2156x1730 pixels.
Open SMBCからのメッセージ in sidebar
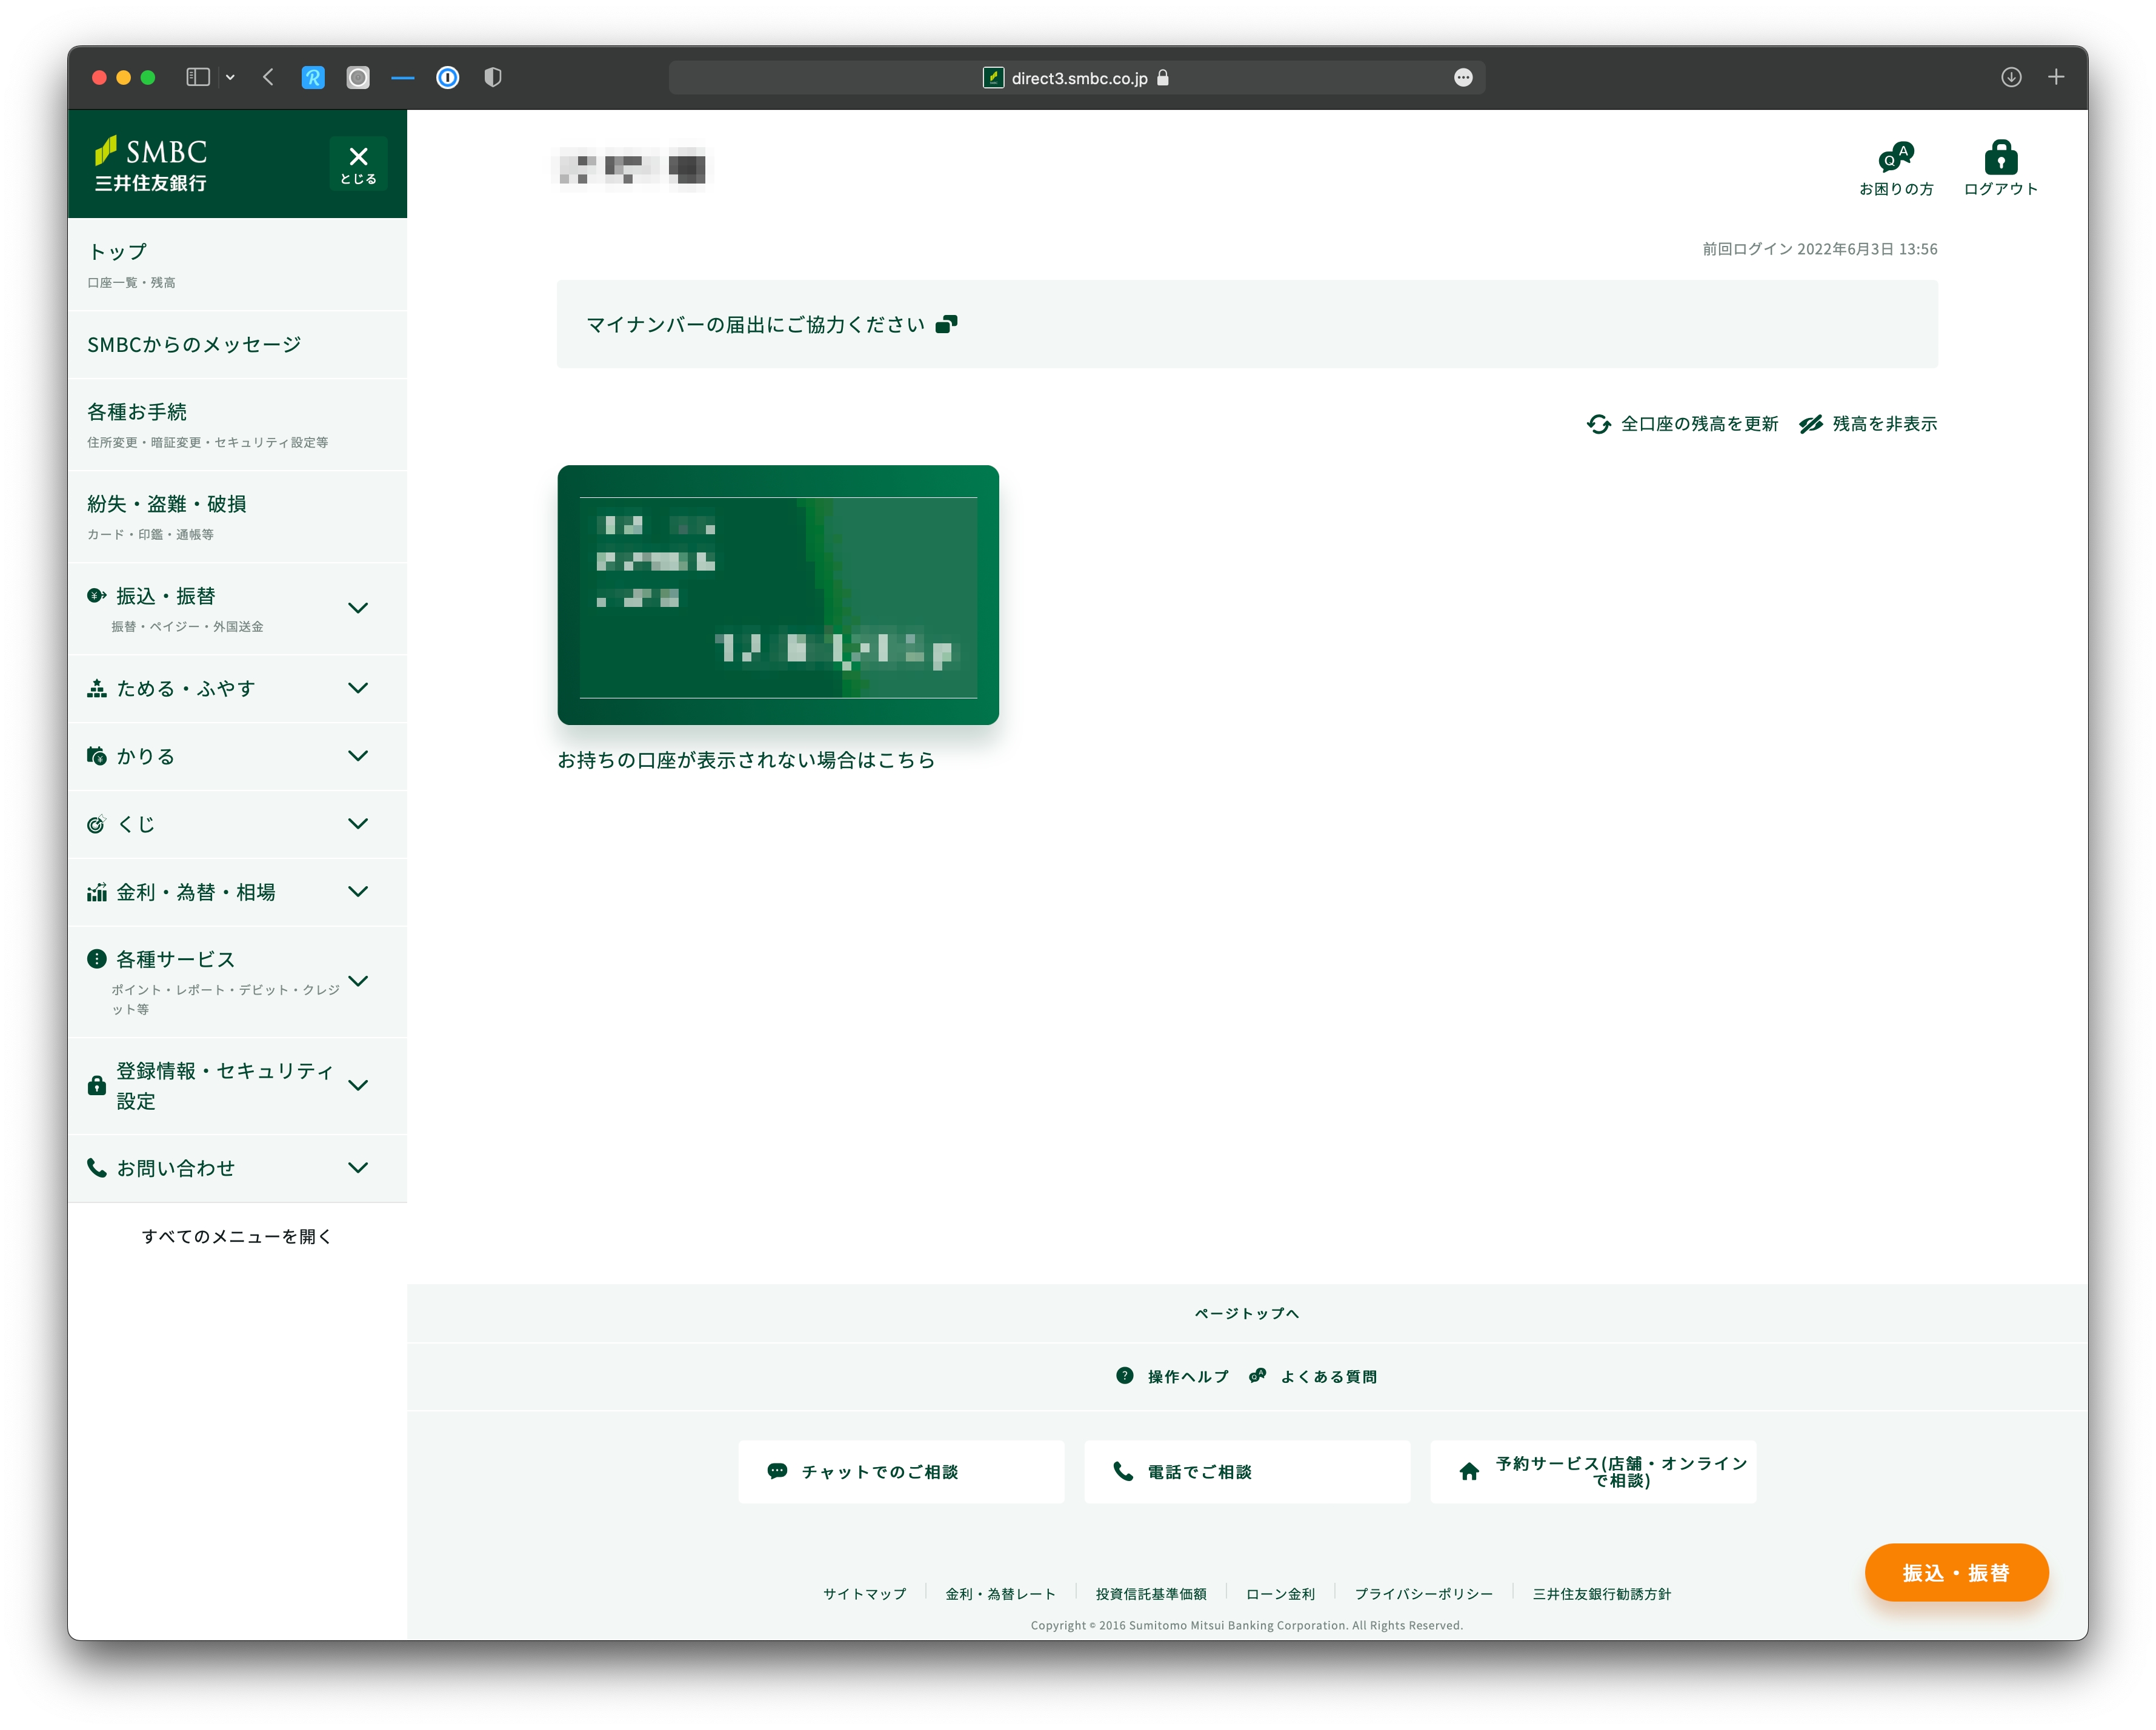[x=194, y=345]
